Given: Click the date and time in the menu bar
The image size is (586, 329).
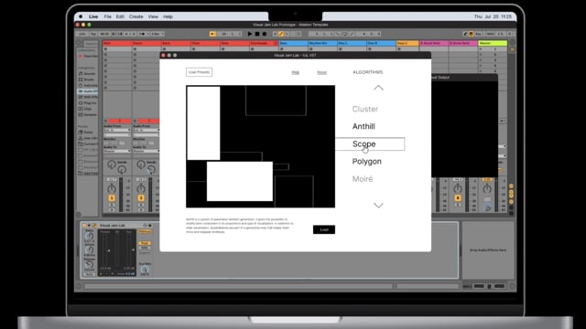Looking at the screenshot, I should coord(493,16).
